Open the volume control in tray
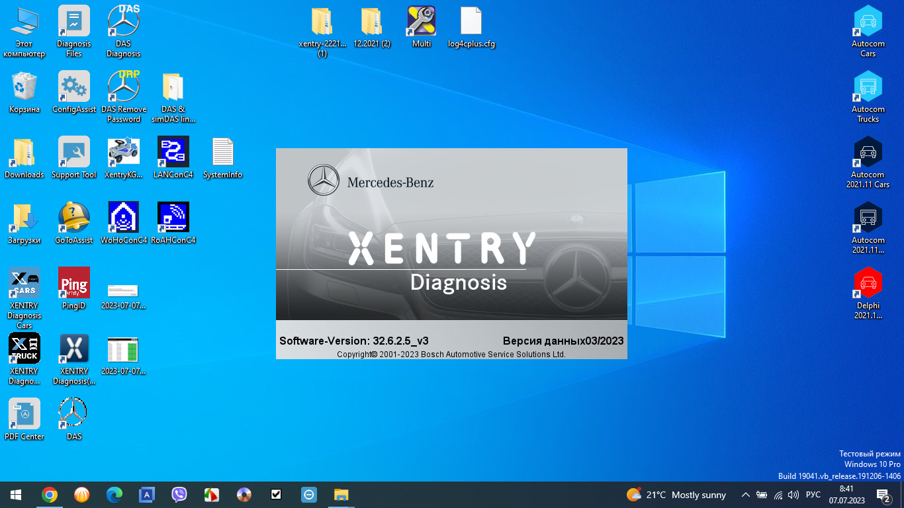 point(793,495)
